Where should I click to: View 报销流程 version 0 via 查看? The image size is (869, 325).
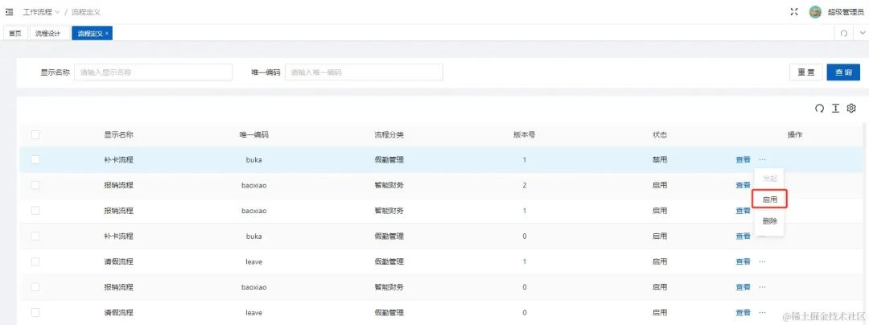743,287
